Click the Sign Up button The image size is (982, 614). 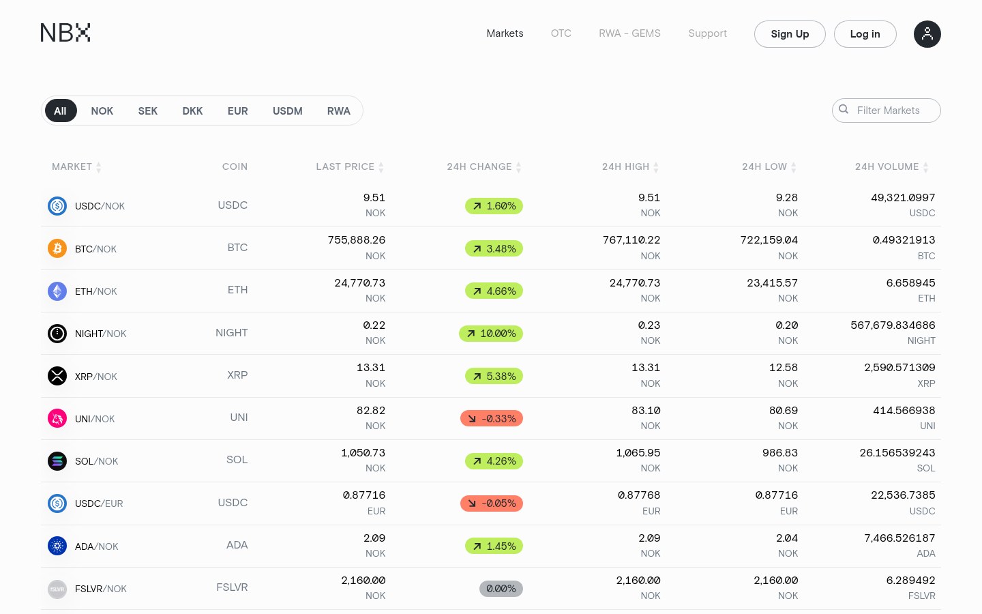point(790,34)
